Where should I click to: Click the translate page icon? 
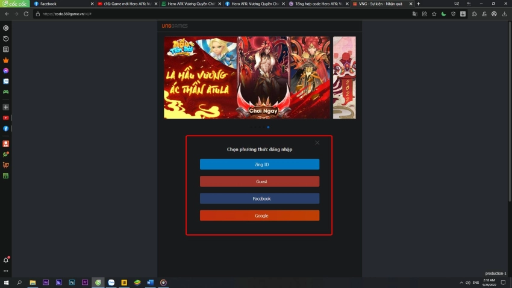coord(414,14)
